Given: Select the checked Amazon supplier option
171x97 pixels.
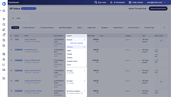Looking at the screenshot, I should [76, 47].
